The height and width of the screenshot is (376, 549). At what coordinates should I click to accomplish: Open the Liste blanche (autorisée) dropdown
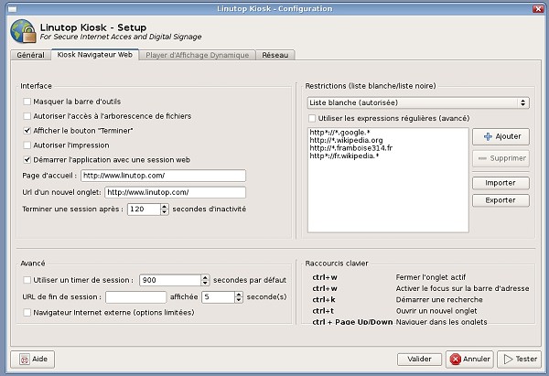(x=418, y=103)
